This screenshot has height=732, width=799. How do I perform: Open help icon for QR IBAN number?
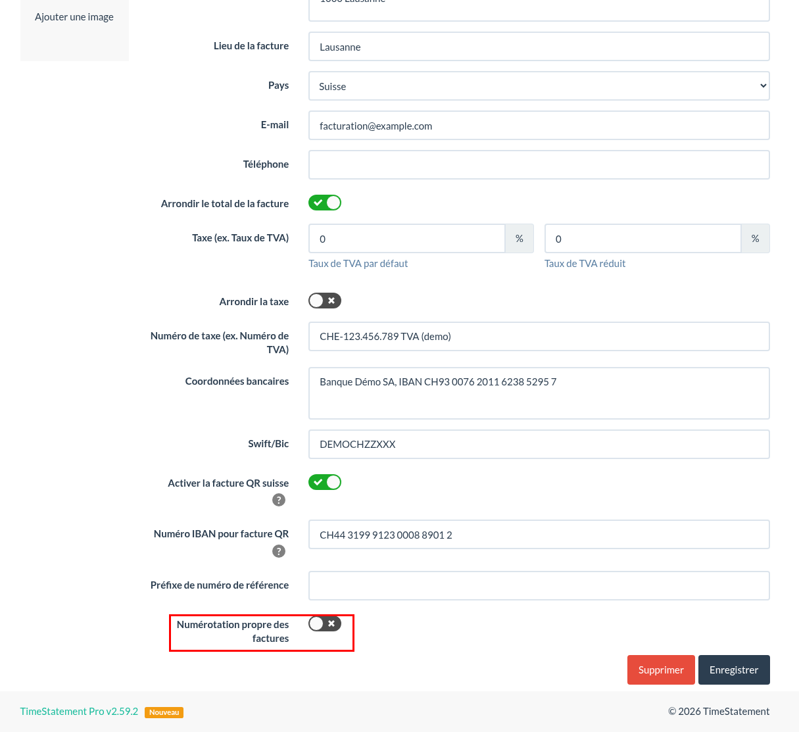[x=279, y=551]
